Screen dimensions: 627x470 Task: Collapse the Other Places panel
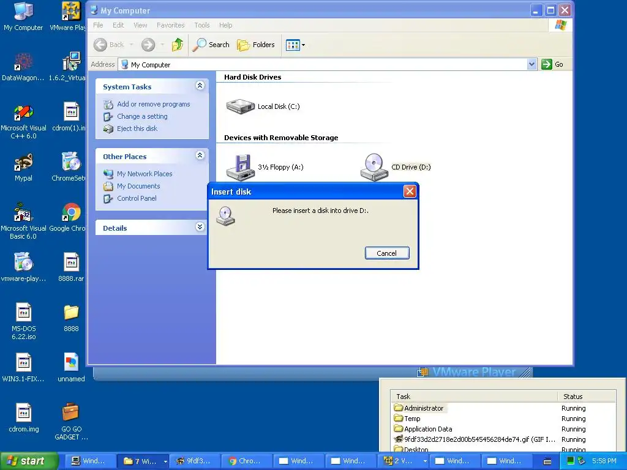tap(200, 155)
